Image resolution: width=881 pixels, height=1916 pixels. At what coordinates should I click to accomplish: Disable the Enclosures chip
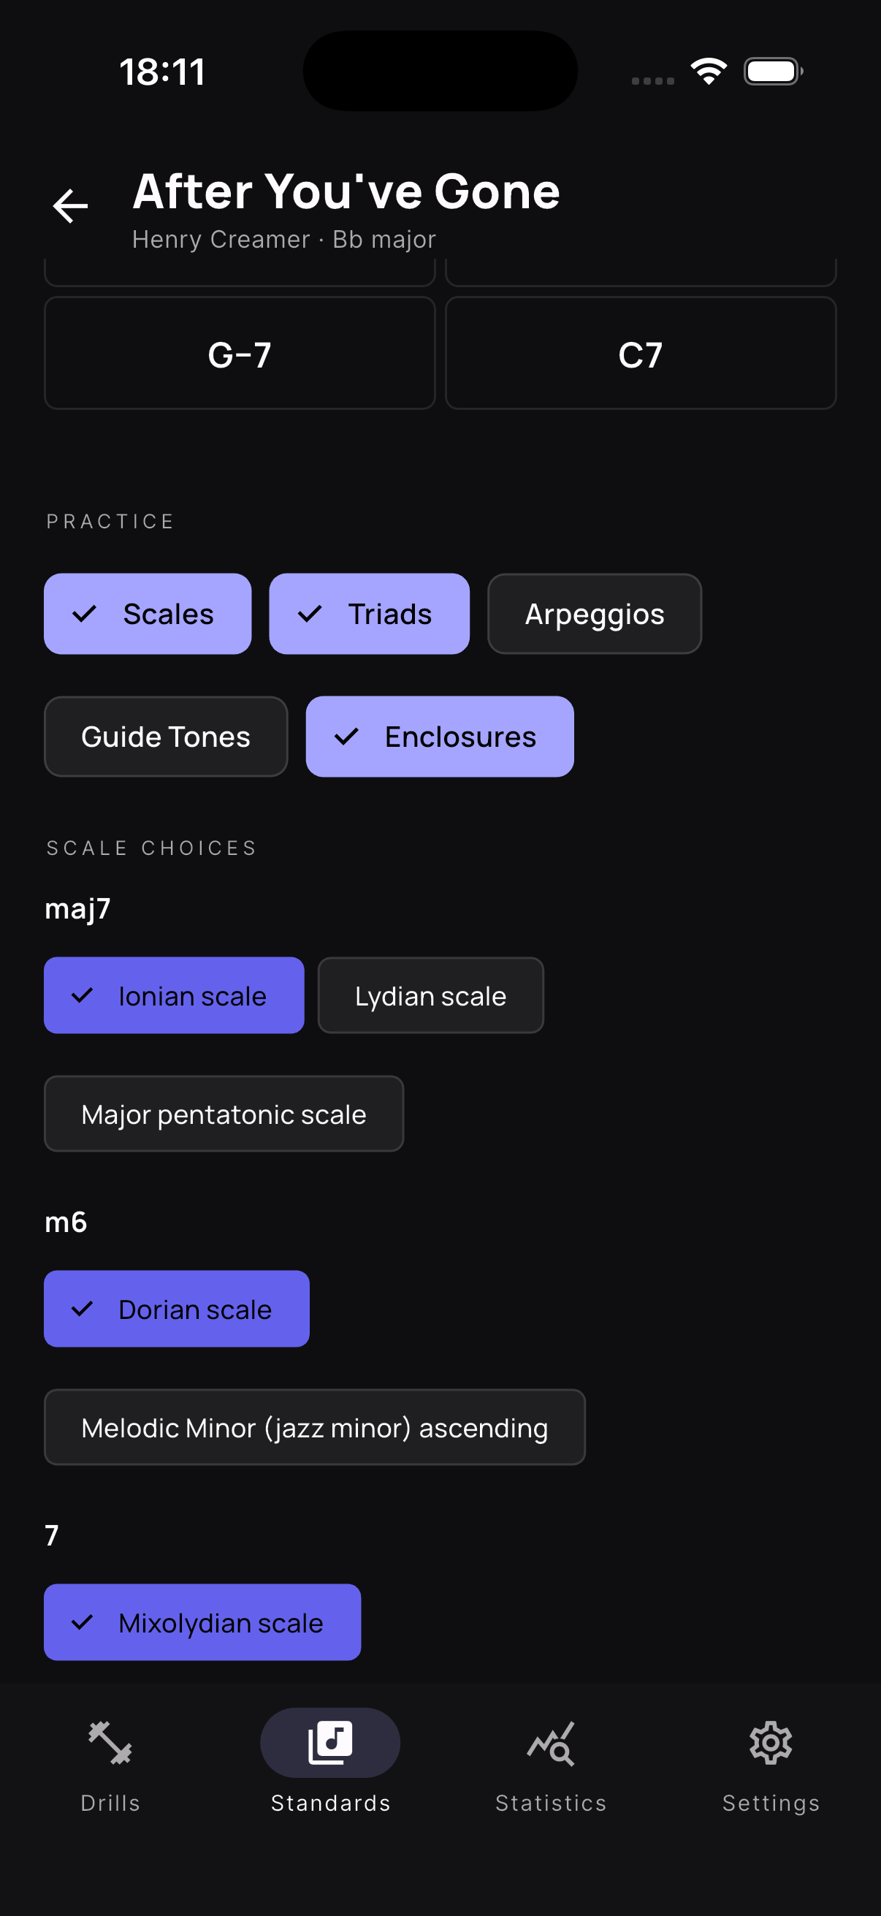439,737
